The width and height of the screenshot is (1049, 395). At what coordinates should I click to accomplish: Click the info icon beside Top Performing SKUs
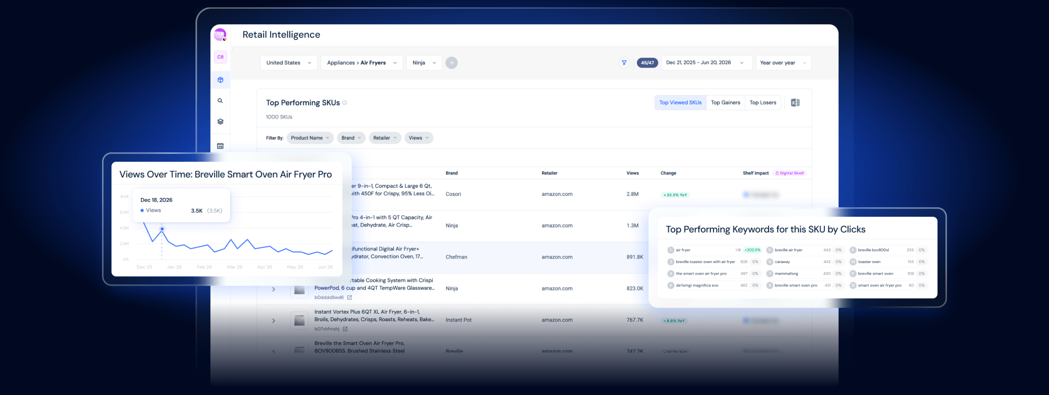coord(345,103)
